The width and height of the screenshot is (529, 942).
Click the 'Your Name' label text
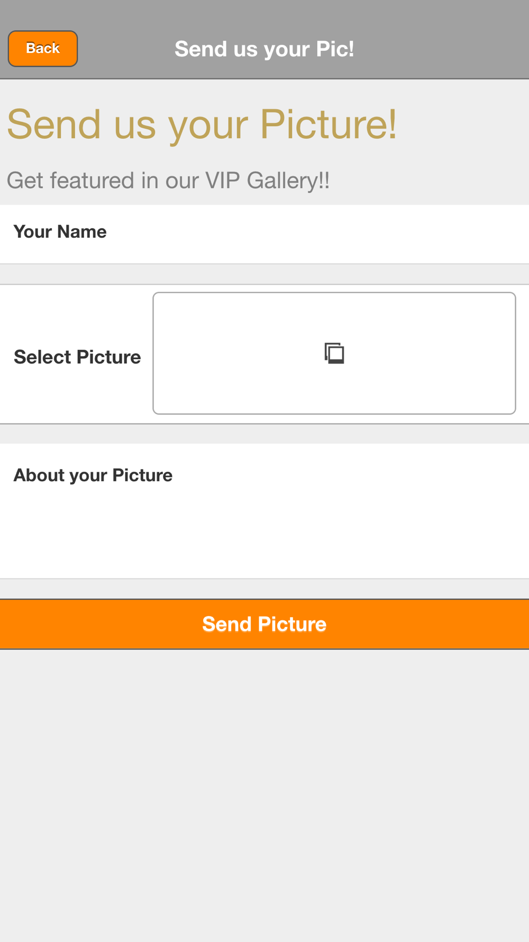point(60,232)
